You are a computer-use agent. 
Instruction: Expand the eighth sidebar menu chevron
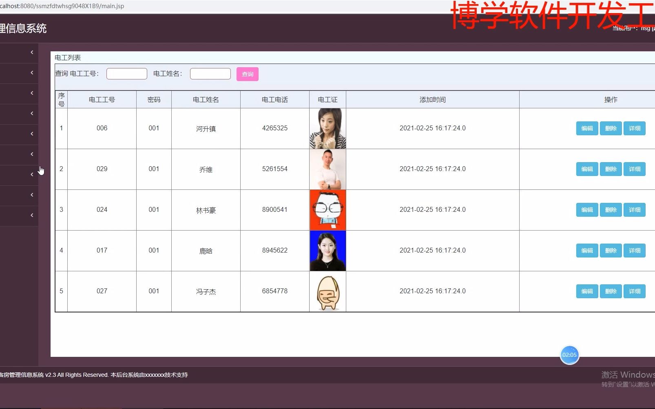[x=32, y=195]
